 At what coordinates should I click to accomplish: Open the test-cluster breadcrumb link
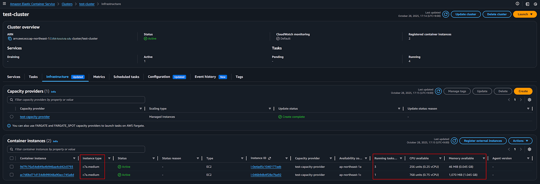pos(87,4)
